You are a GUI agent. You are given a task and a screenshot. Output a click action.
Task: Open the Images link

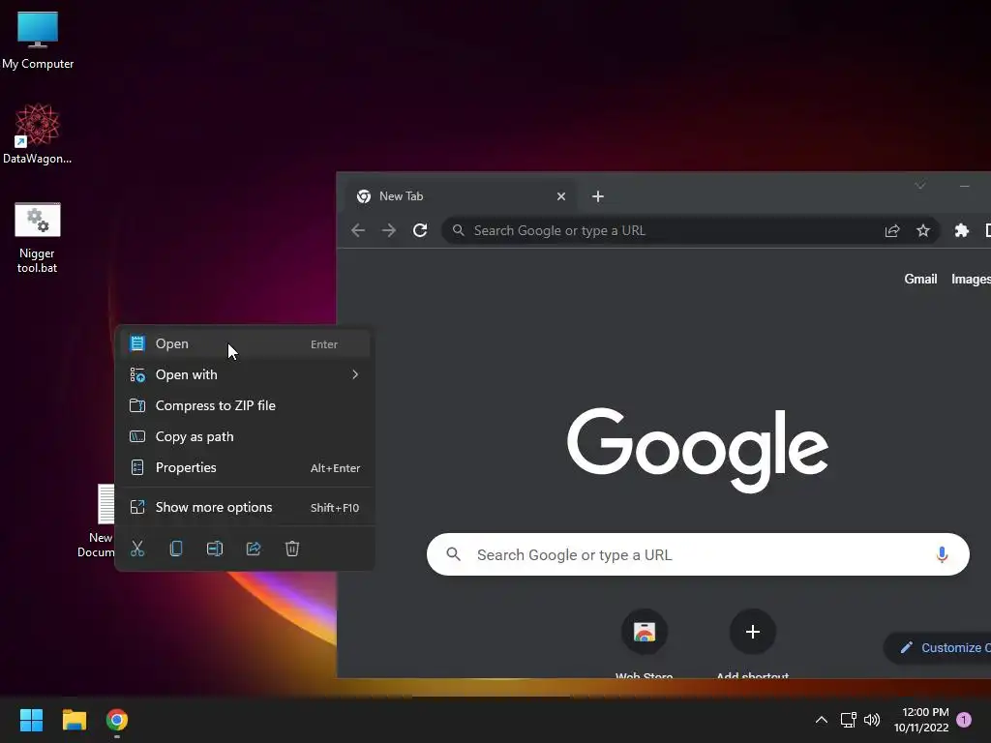[x=971, y=280]
